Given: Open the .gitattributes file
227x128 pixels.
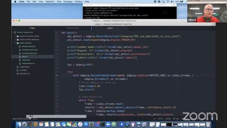Looking at the screenshot, I should [x=24, y=67].
